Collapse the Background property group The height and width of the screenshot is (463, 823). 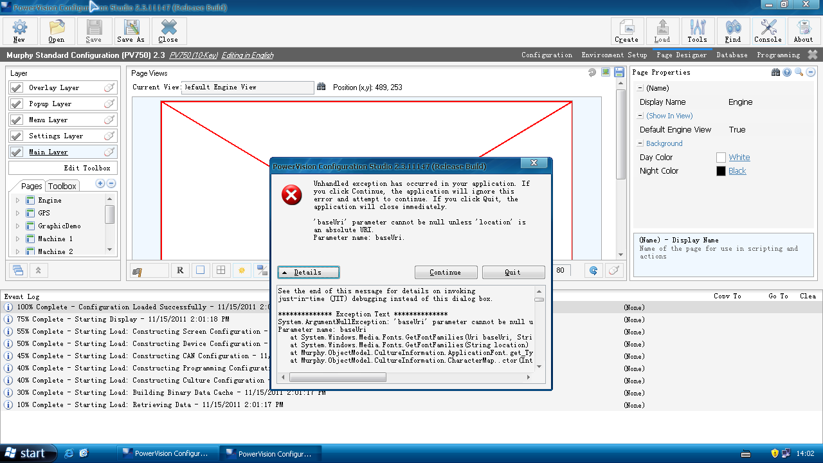click(640, 143)
